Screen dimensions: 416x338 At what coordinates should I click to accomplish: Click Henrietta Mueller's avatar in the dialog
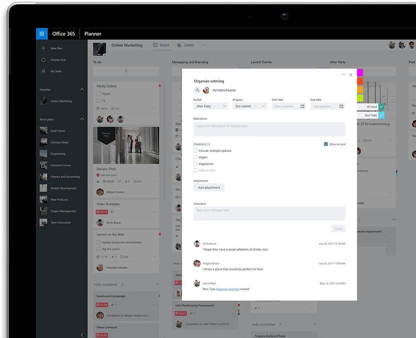(206, 90)
